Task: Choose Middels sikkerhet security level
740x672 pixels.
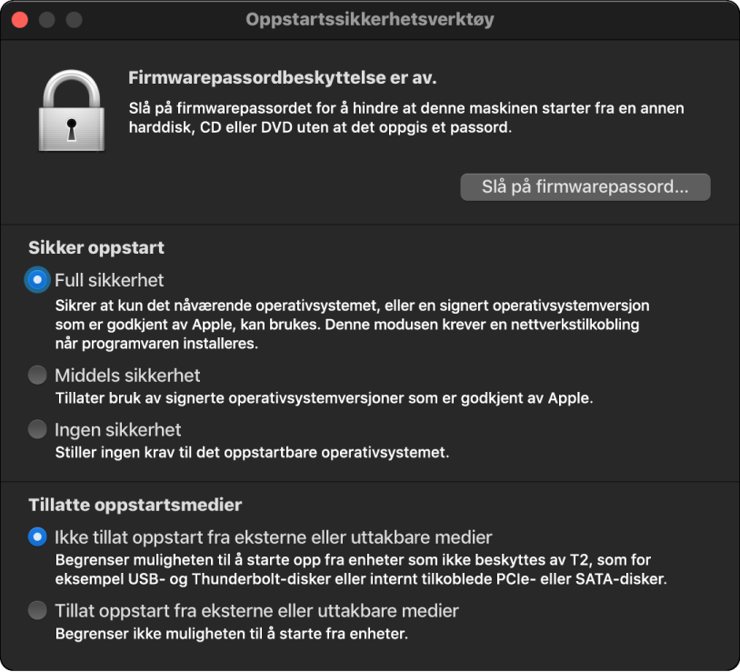Action: click(x=35, y=375)
